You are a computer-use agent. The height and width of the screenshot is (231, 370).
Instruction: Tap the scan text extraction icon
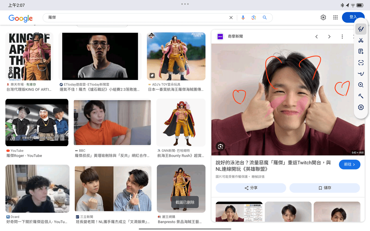point(361,63)
